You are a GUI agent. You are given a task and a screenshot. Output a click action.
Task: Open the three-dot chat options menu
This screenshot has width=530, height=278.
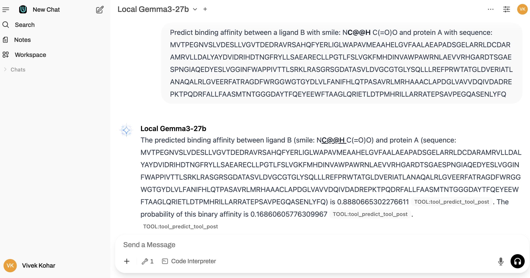(490, 9)
